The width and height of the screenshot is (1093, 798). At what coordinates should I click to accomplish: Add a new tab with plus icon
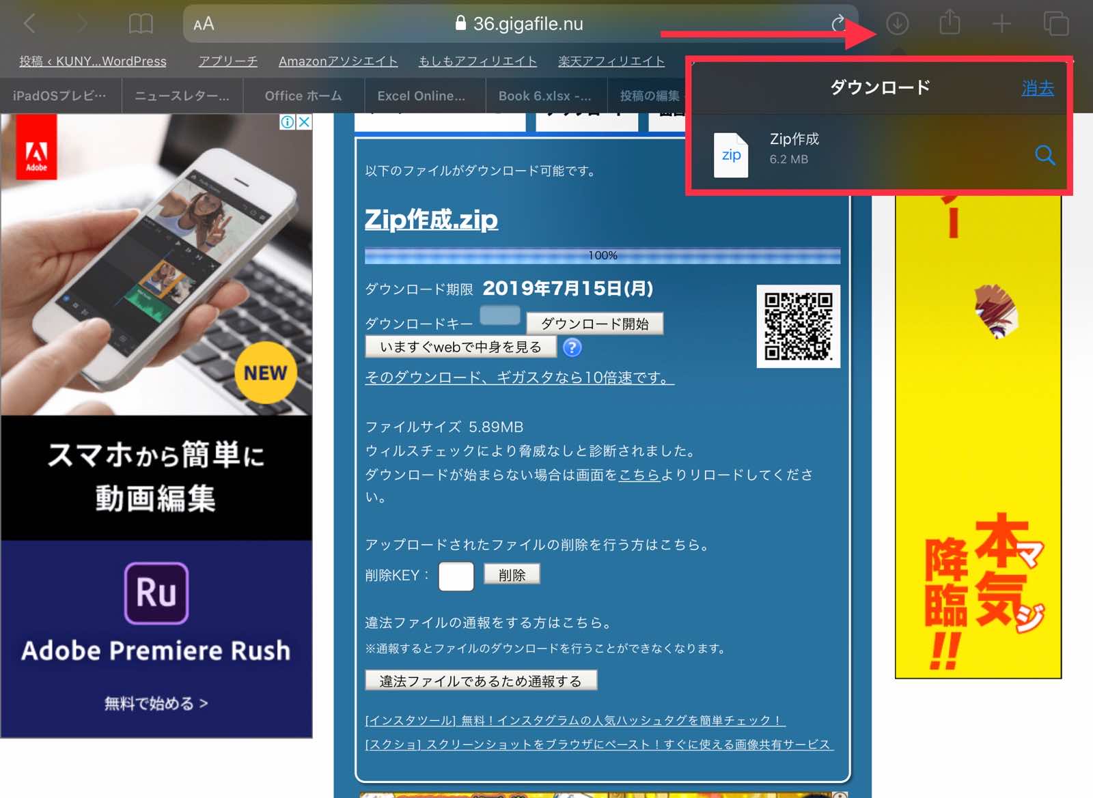click(1001, 24)
